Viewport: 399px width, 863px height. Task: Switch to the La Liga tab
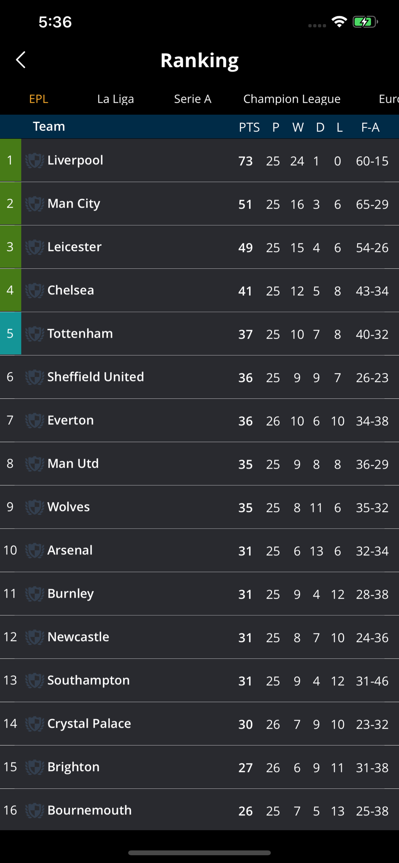click(x=115, y=99)
